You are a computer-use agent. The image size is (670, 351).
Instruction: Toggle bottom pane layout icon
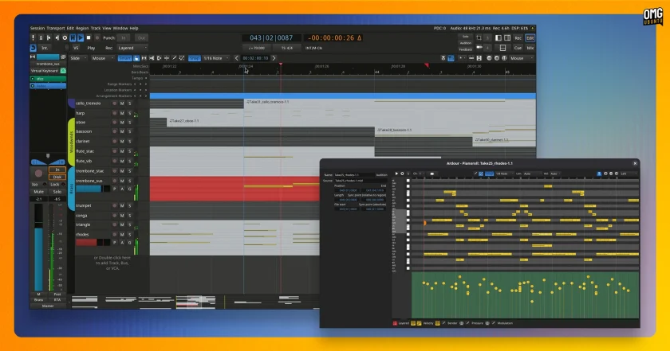(503, 48)
